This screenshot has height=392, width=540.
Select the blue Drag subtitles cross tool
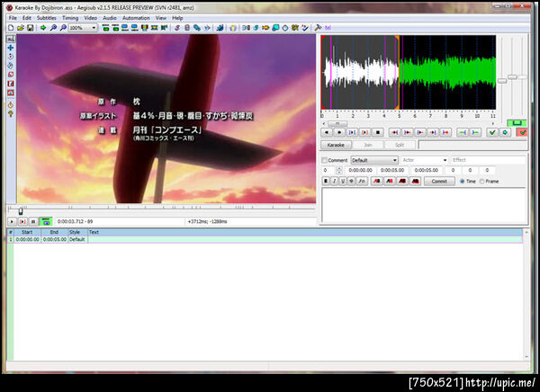[11, 48]
